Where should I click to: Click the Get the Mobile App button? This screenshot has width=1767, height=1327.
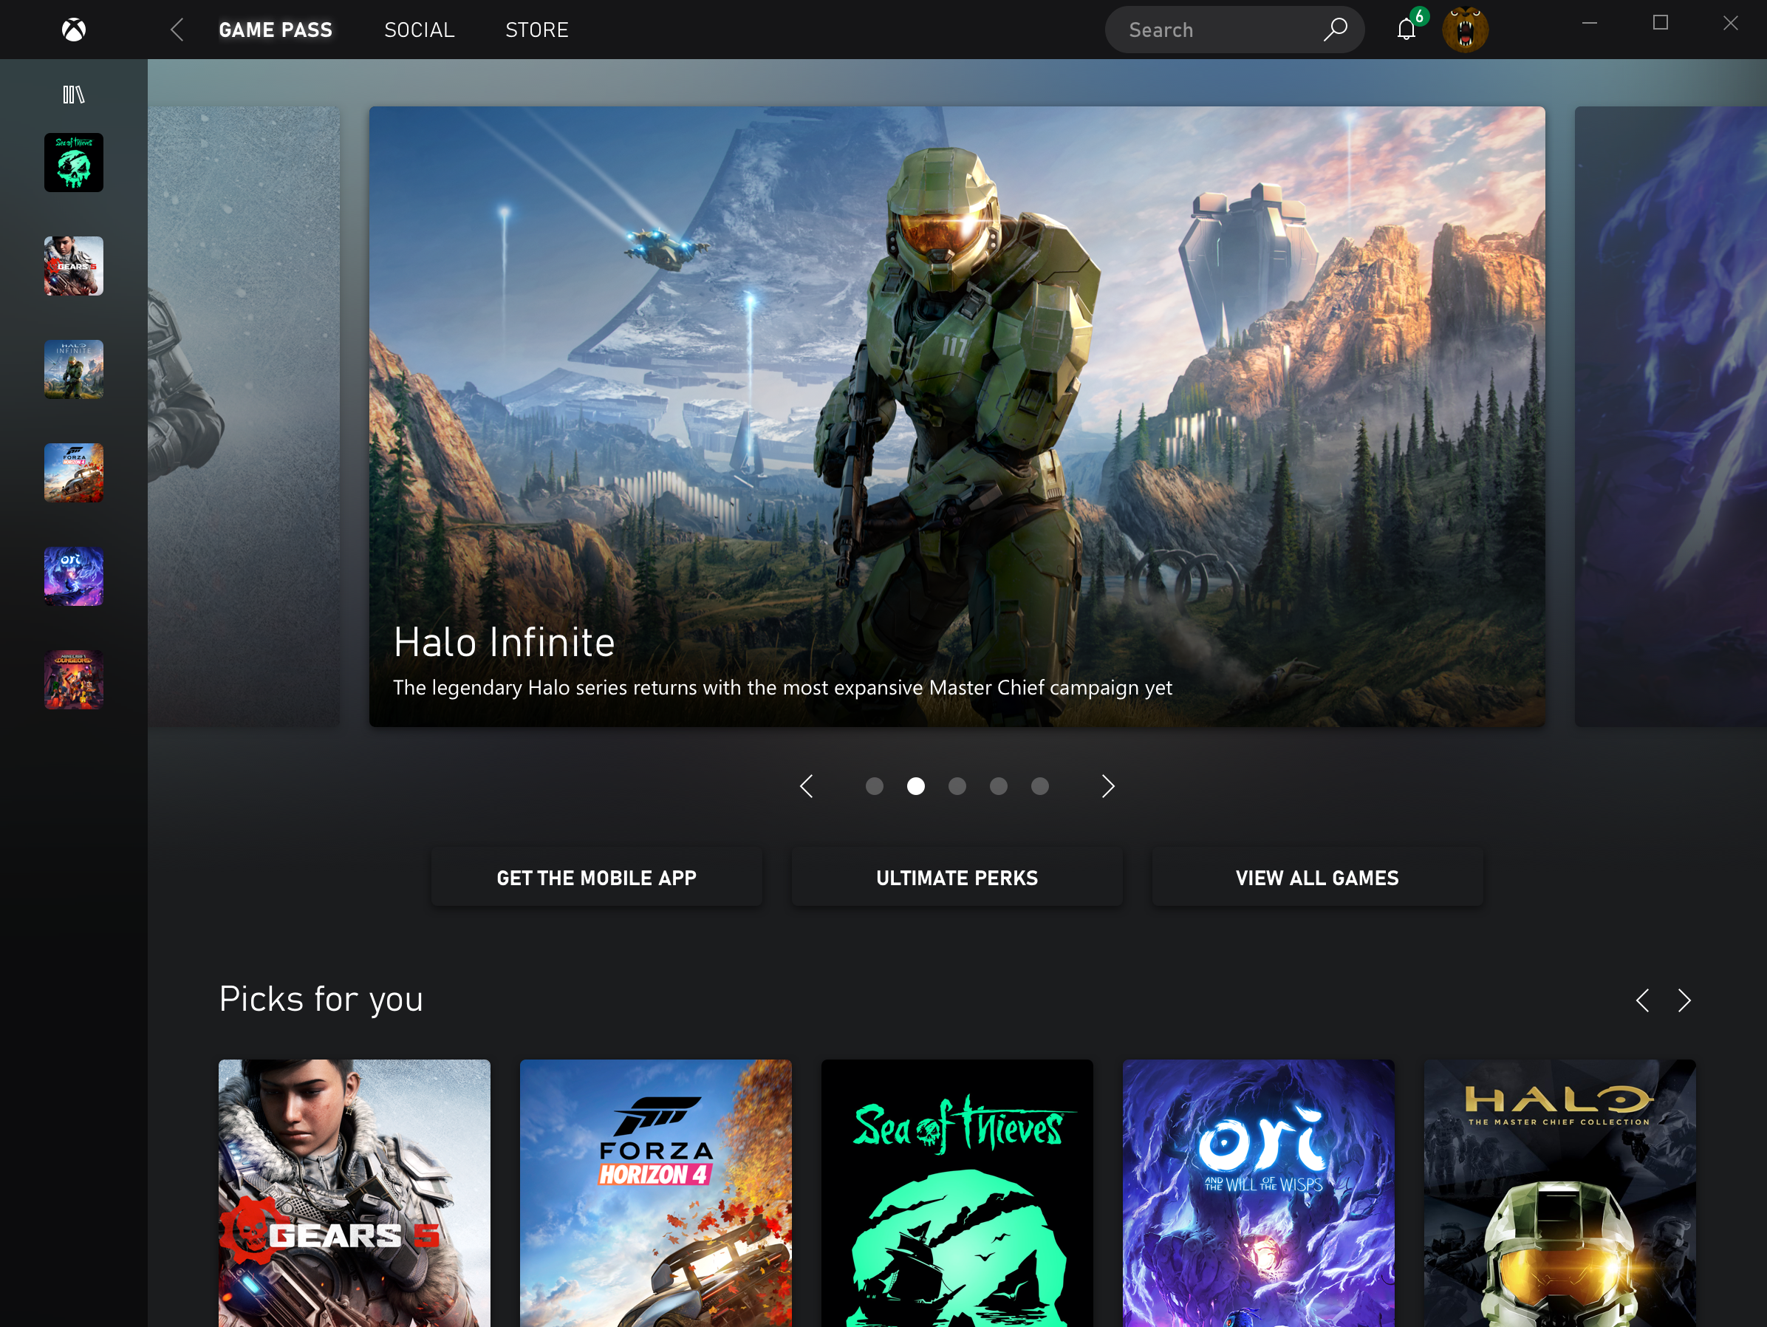pos(596,876)
